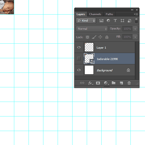Create new fill or adjustment layer icon
The width and height of the screenshot is (145, 145).
point(106,83)
